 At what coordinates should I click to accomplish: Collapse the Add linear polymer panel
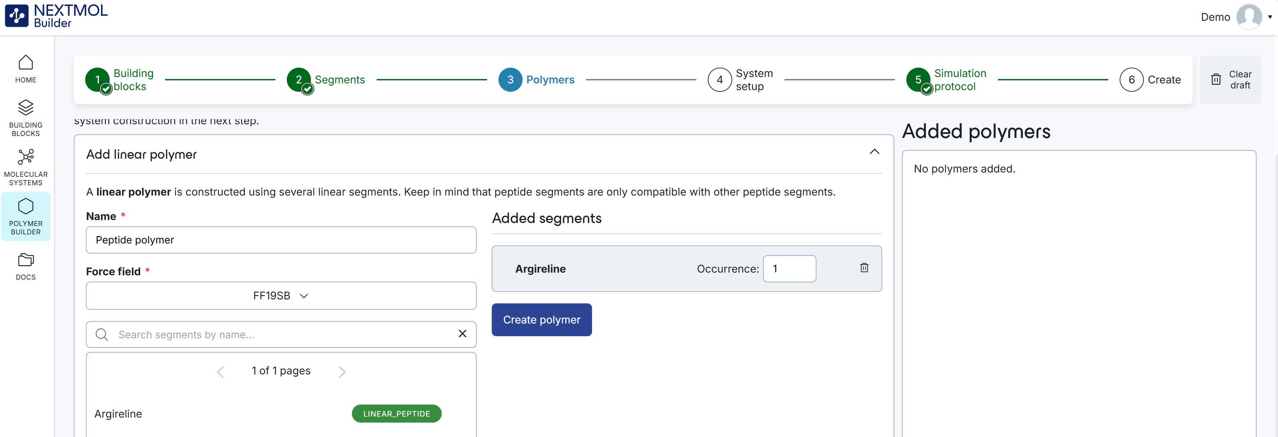point(874,152)
